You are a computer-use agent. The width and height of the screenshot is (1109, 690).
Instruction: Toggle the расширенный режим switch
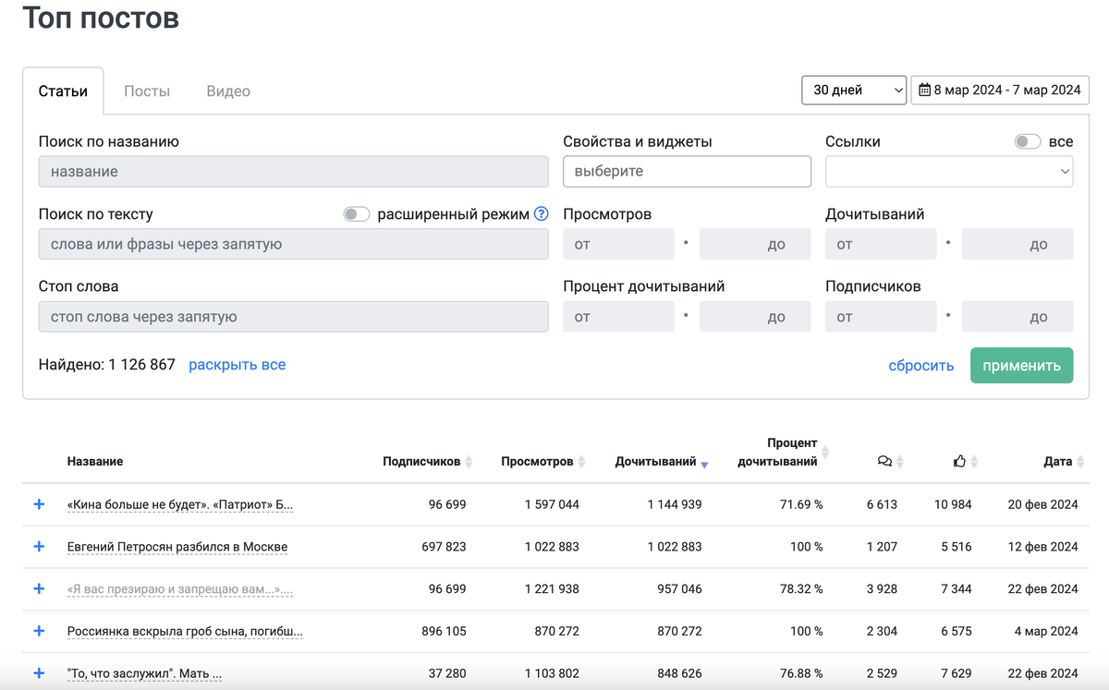coord(357,214)
